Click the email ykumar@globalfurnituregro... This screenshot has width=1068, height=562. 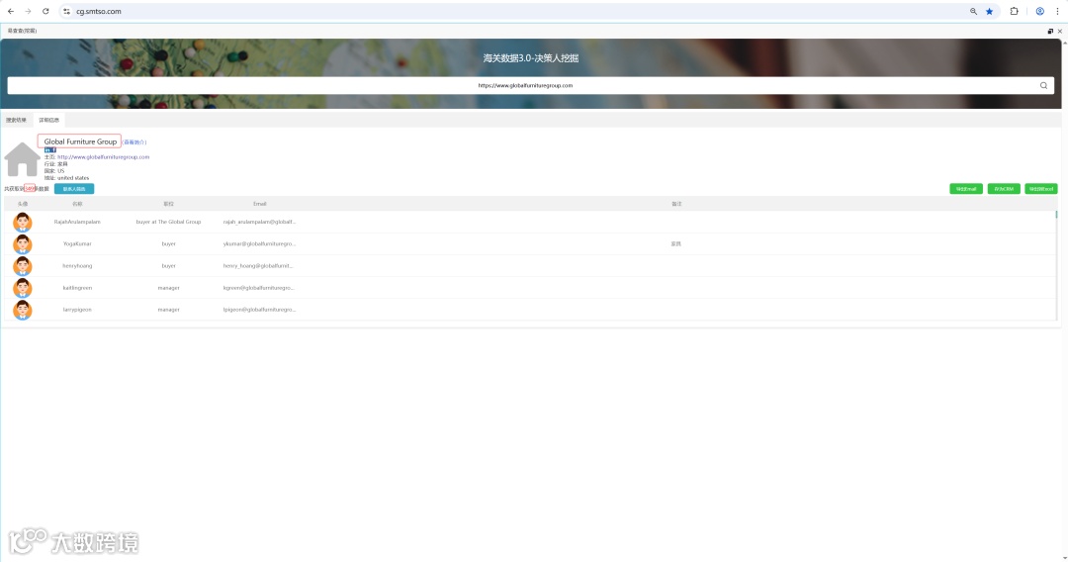[x=259, y=243]
